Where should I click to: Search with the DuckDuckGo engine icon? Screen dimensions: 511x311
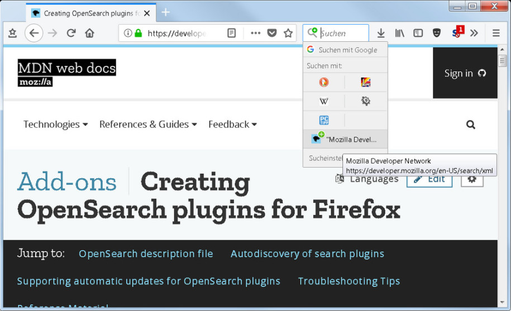(323, 82)
